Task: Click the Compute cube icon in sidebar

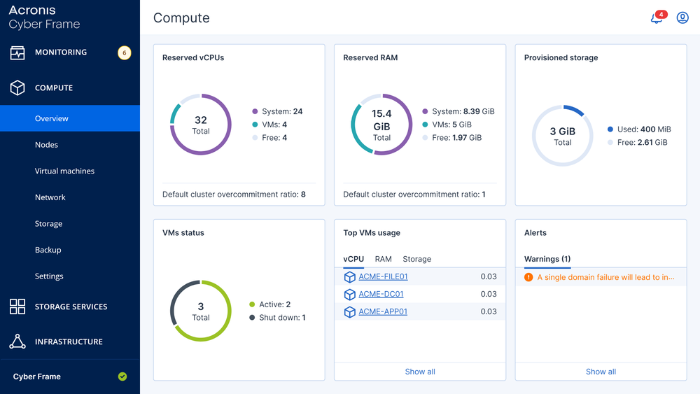Action: coord(17,88)
